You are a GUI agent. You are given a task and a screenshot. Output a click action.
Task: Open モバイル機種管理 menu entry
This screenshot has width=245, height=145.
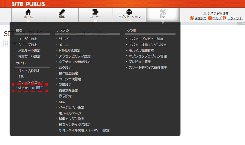(141, 51)
